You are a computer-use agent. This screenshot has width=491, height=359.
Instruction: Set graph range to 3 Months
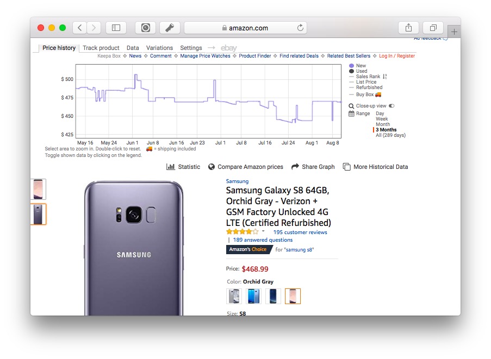(386, 130)
